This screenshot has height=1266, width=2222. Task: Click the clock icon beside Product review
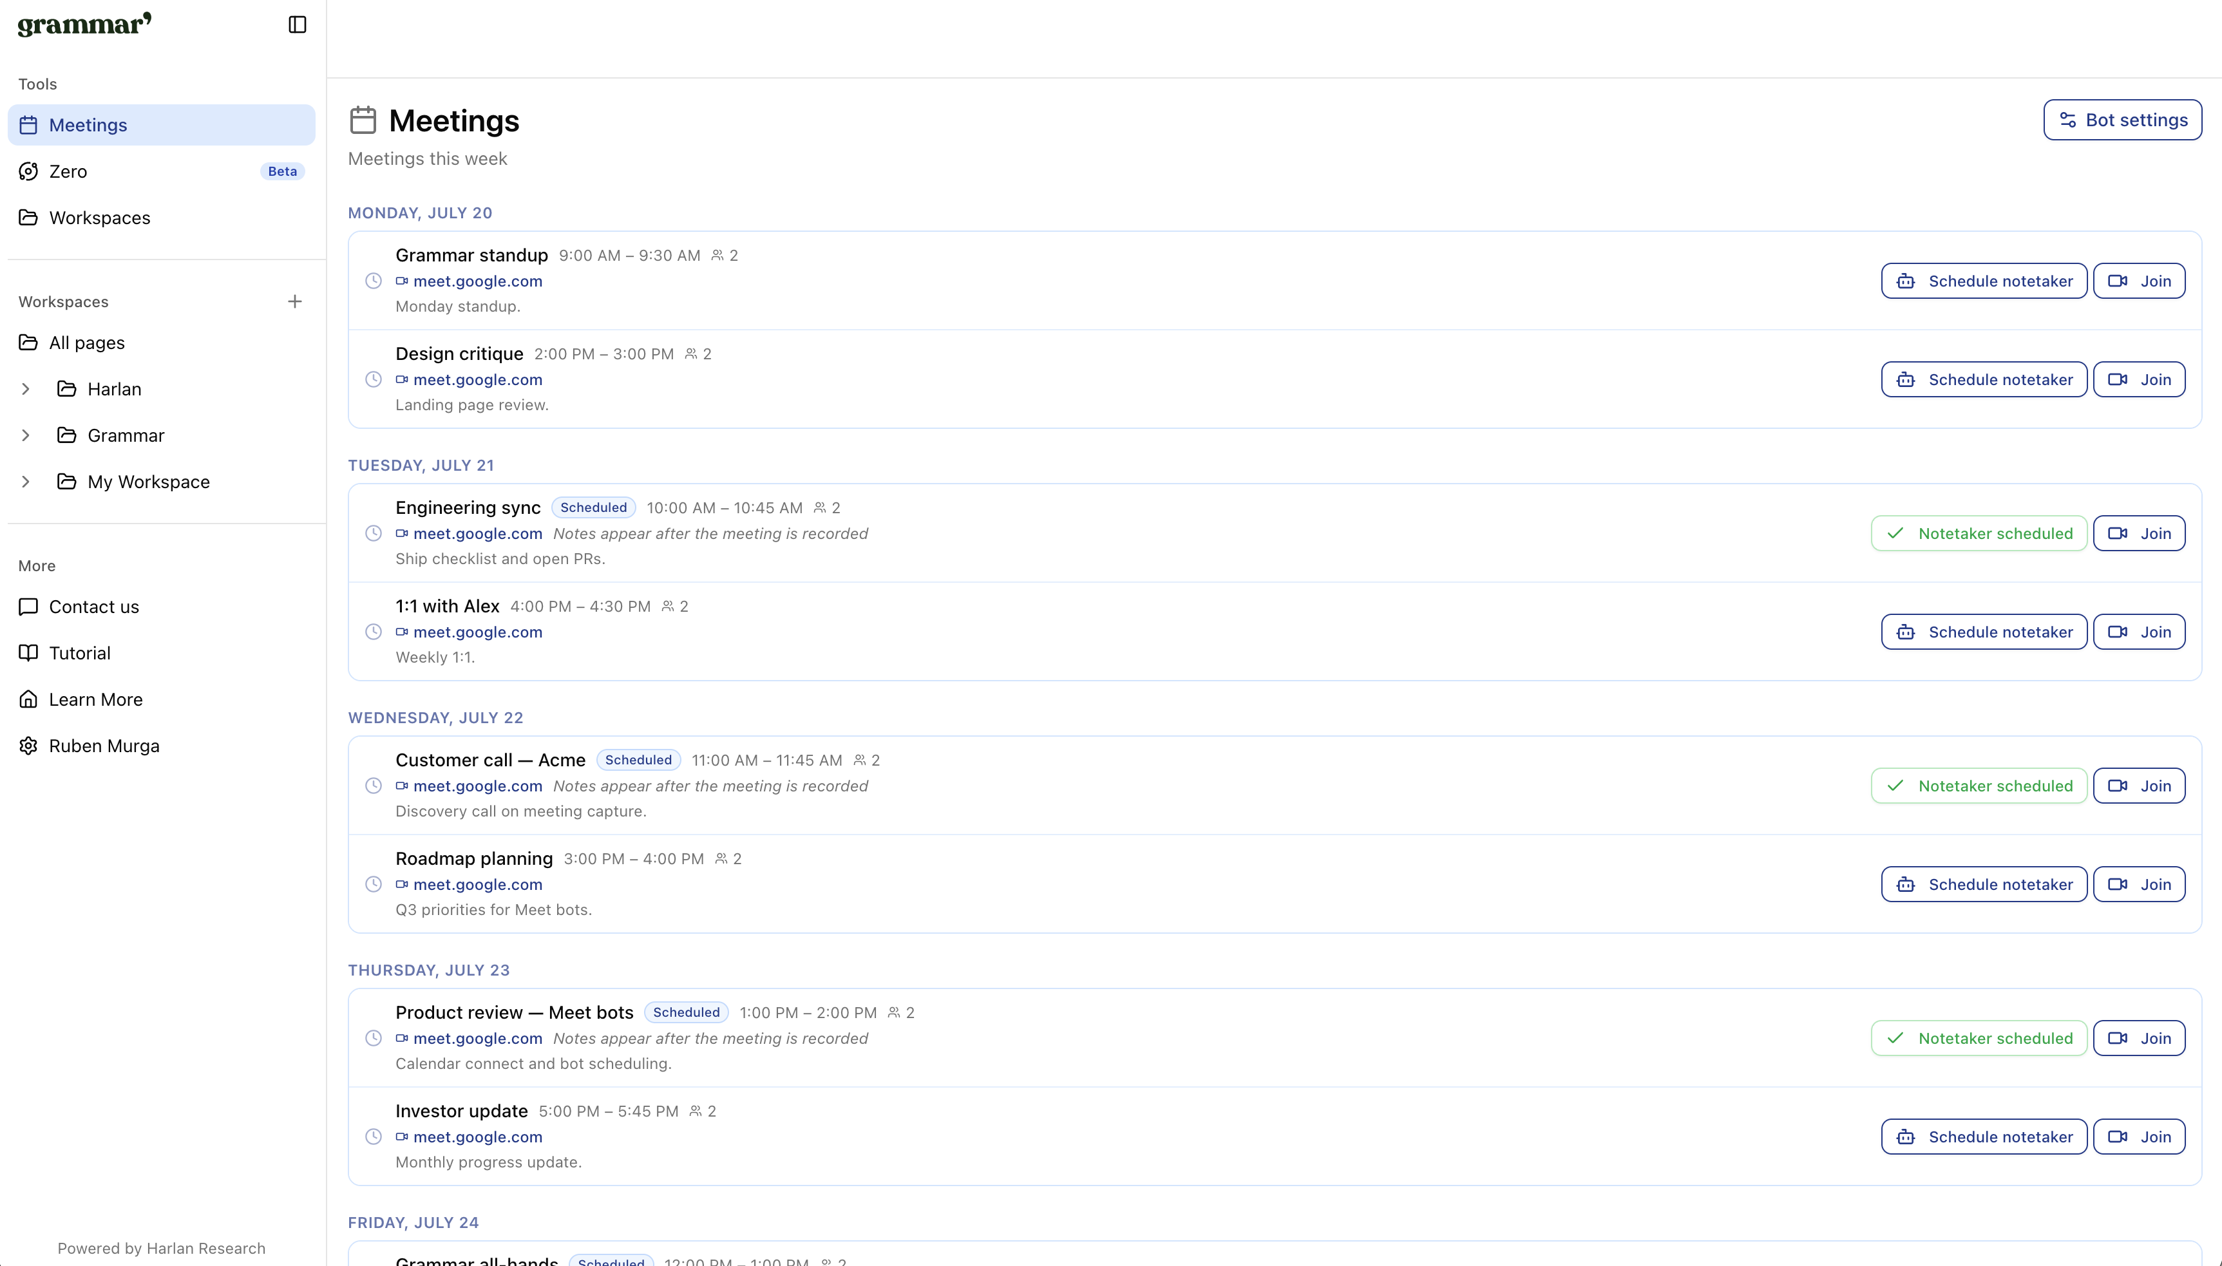[373, 1038]
